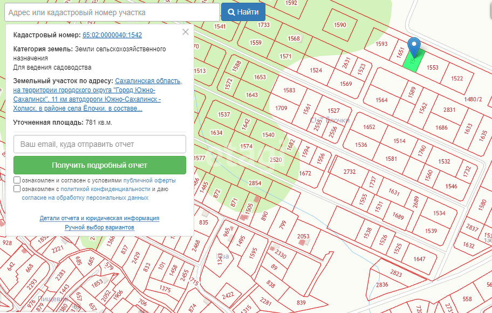492x313 pixels.
Task: Open the политикой конфиденциальности link
Action: pos(105,189)
